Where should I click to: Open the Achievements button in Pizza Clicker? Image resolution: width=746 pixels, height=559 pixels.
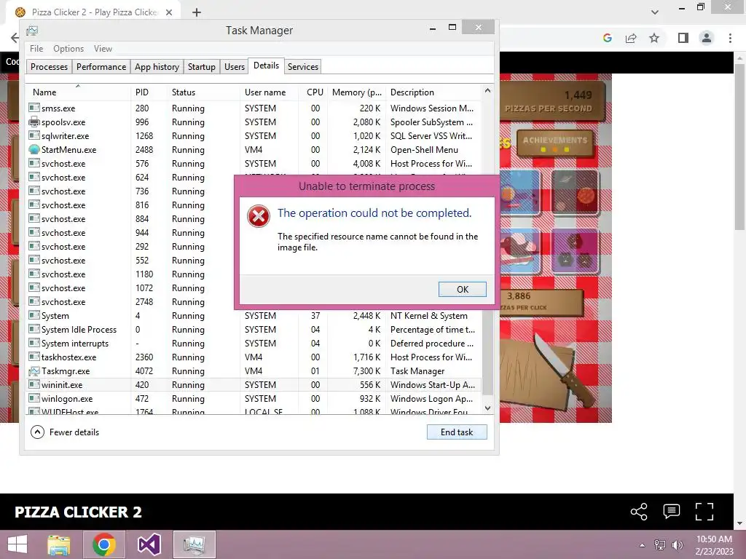coord(555,143)
